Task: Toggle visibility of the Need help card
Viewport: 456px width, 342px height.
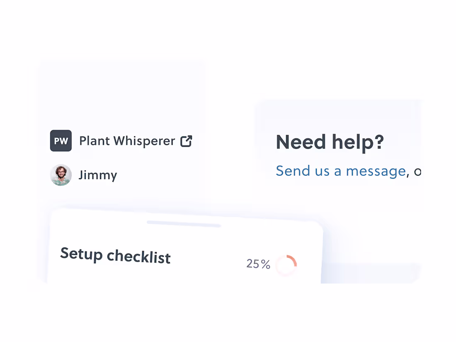Action: pyautogui.click(x=330, y=142)
